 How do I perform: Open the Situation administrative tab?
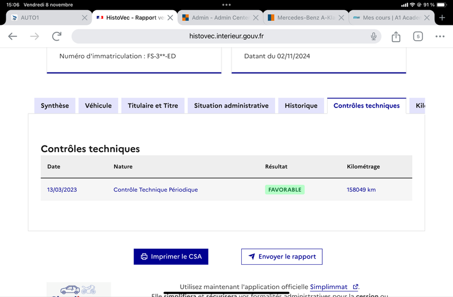231,106
